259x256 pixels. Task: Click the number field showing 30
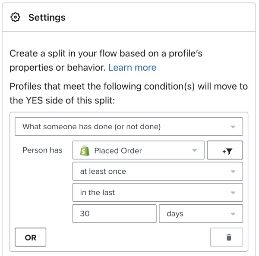tap(114, 214)
